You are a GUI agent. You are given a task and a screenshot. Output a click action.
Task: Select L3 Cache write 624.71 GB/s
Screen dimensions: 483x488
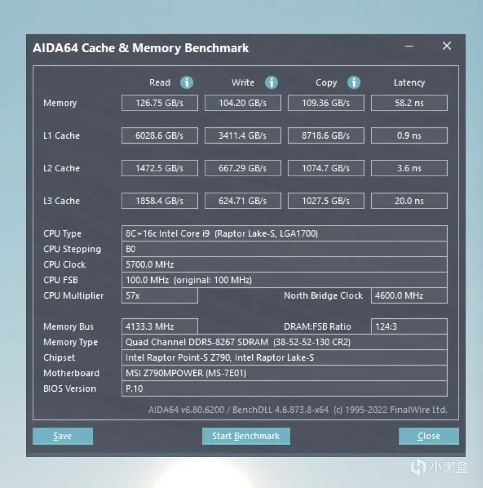[x=243, y=201]
